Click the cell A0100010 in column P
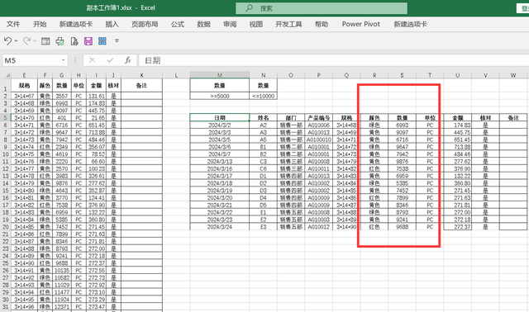Image resolution: width=529 pixels, height=312 pixels. point(319,139)
